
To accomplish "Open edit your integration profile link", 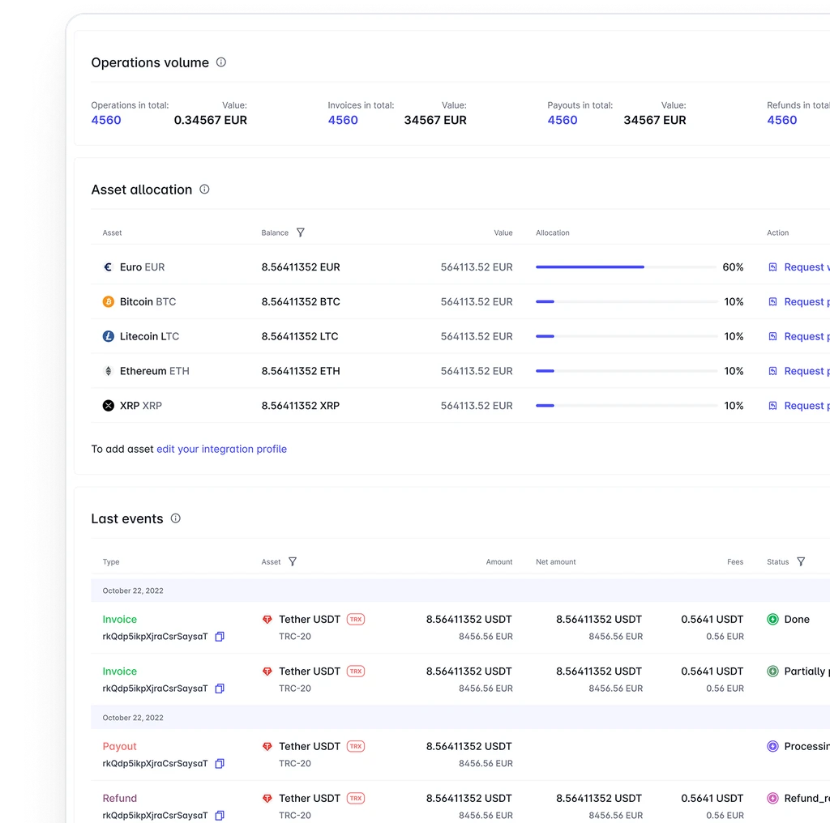I will [x=222, y=449].
